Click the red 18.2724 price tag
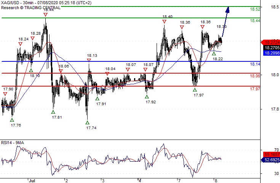This screenshot has width=280, height=183. click(x=271, y=42)
